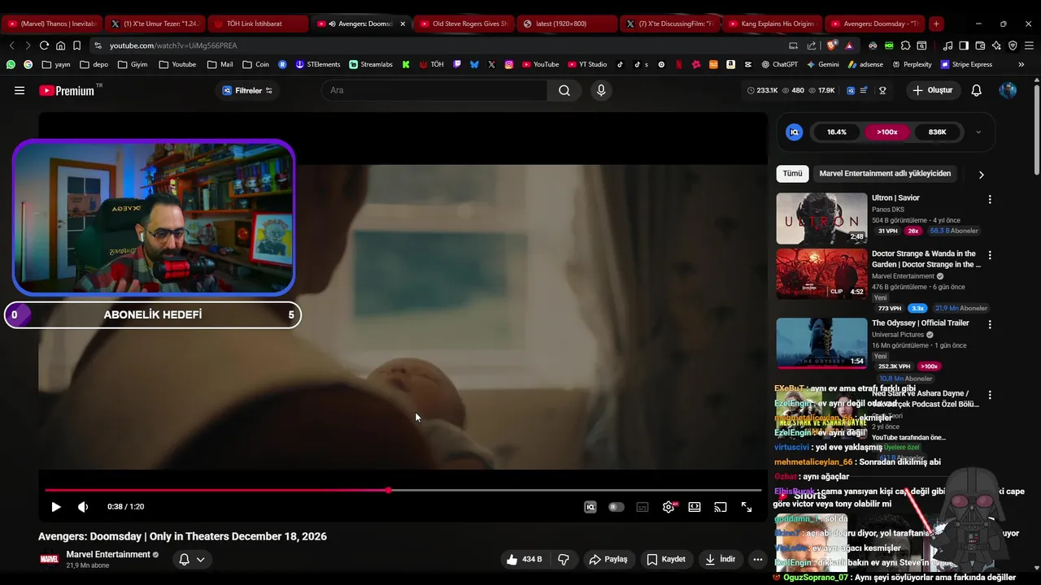Switch to Old Steve Rogers Gives Shield tab
1041x585 pixels.
463,24
